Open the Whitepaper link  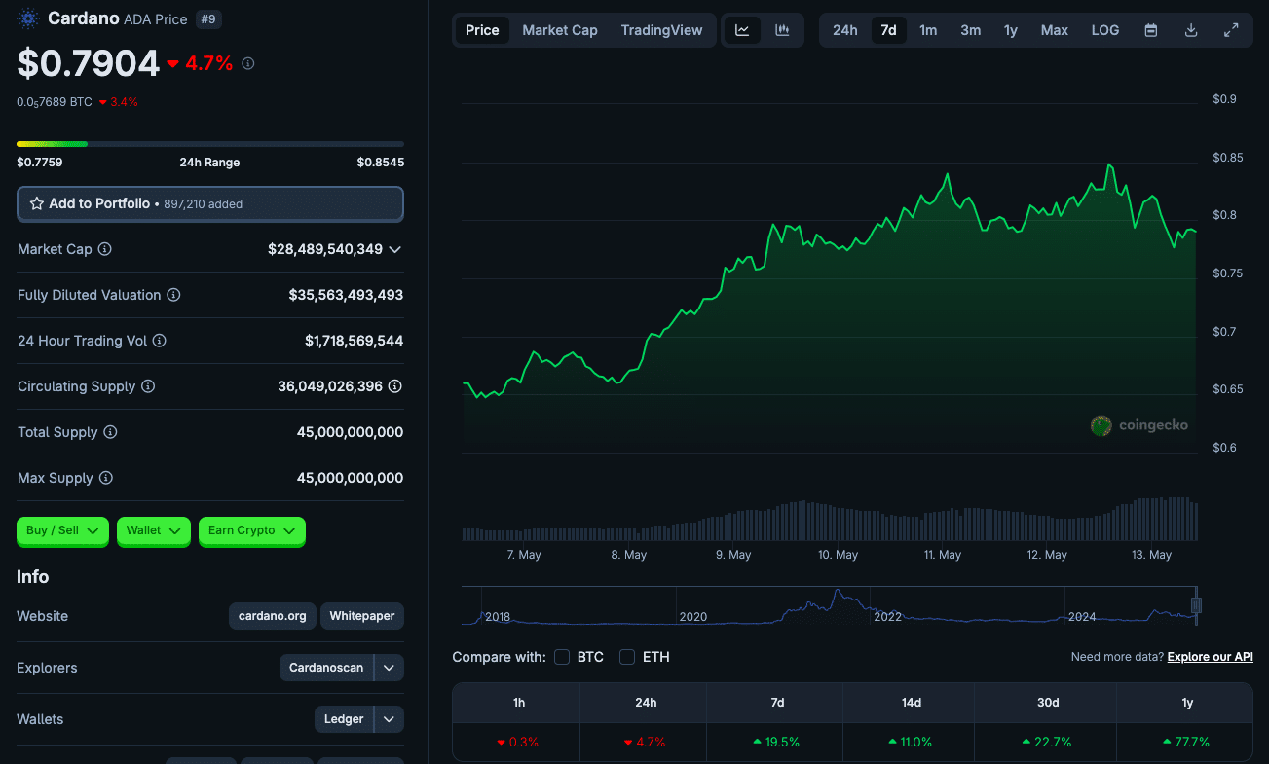362,616
